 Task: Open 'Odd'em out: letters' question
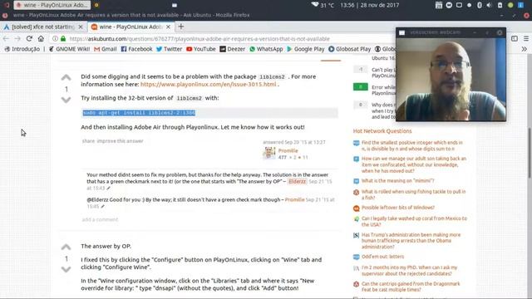coord(382,257)
